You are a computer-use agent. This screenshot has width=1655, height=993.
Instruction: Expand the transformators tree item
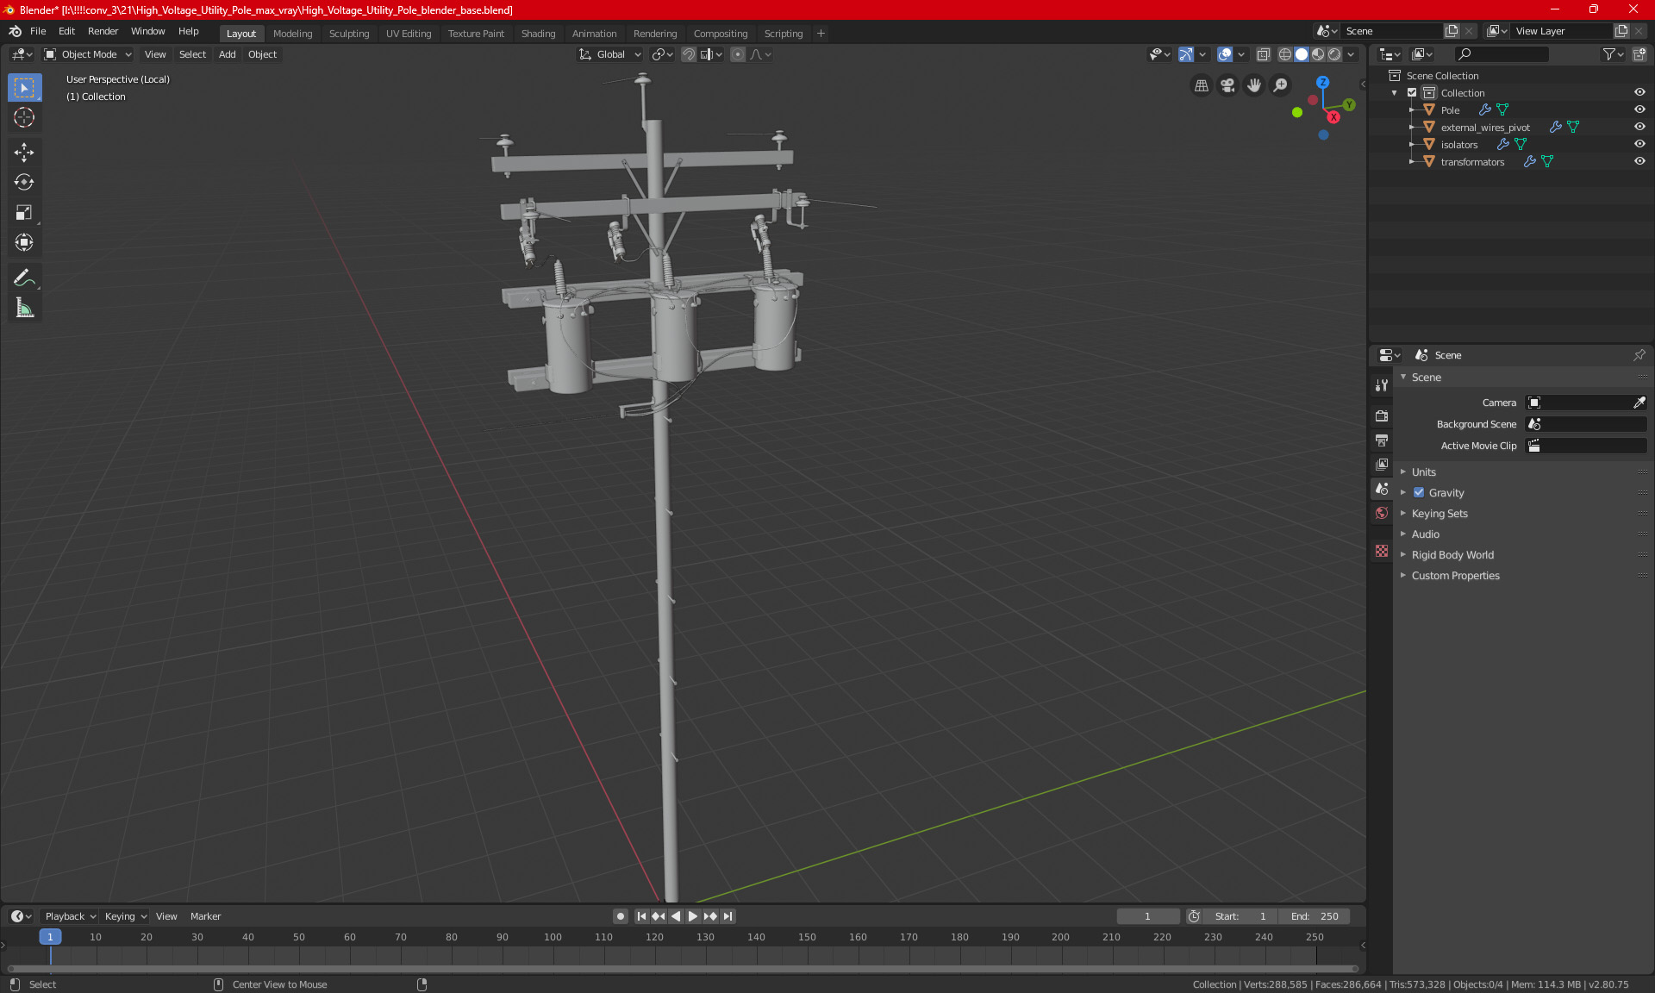[x=1411, y=161]
